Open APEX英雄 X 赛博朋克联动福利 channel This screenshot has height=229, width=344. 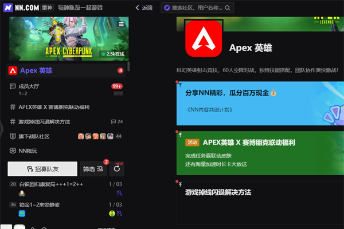point(66,107)
